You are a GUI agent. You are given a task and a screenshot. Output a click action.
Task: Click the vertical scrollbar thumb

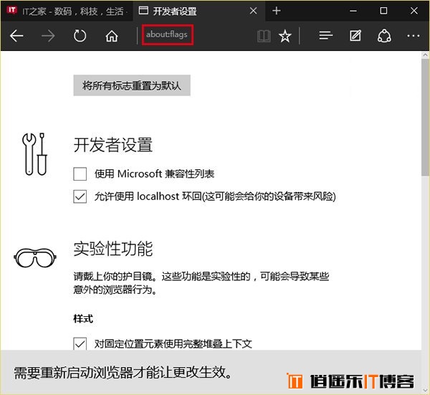(x=425, y=118)
